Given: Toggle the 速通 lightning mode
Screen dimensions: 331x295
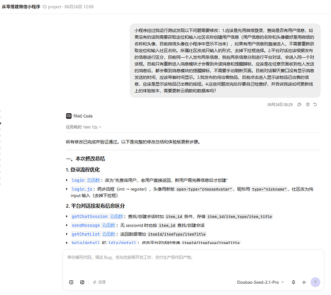Looking at the screenshot, I should tap(99, 282).
